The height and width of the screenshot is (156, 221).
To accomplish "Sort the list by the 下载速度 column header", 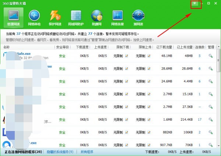I will tap(83, 47).
